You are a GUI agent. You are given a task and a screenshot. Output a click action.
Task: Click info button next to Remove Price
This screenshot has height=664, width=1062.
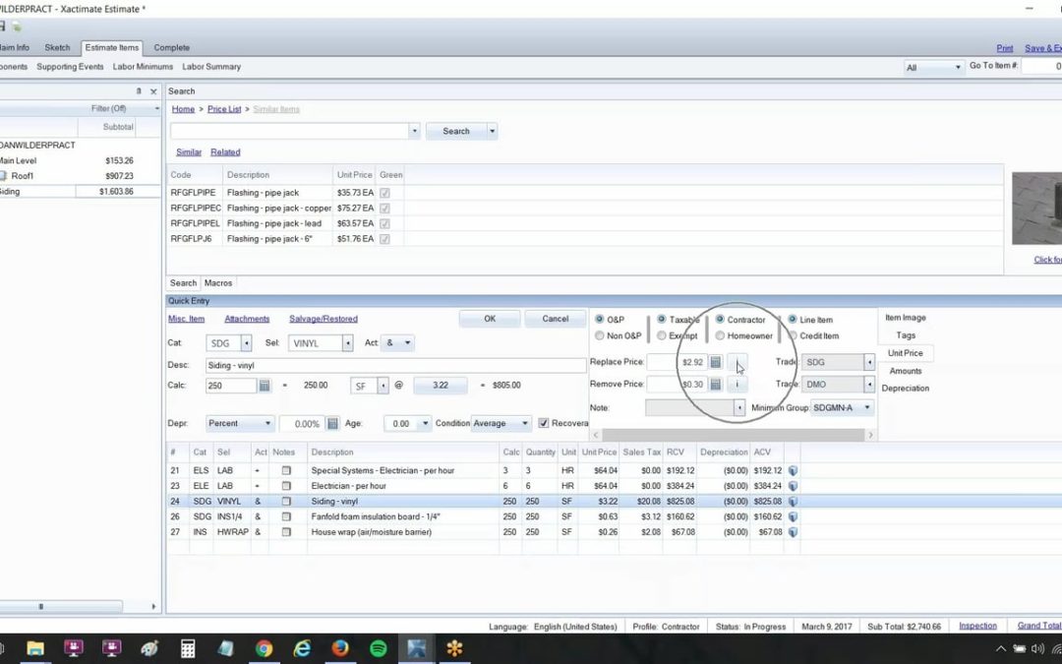pos(737,385)
